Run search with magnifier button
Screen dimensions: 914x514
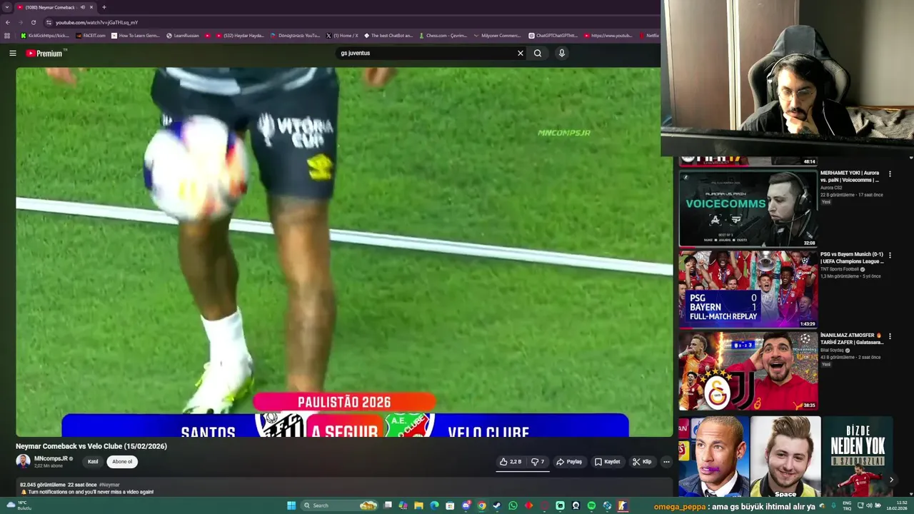(538, 53)
